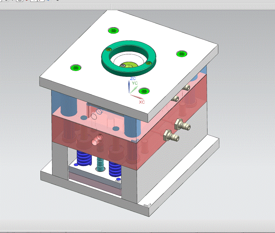The height and width of the screenshot is (233, 275).
Task: Select the upper hex coolant nipple on side face
Action: click(182, 124)
